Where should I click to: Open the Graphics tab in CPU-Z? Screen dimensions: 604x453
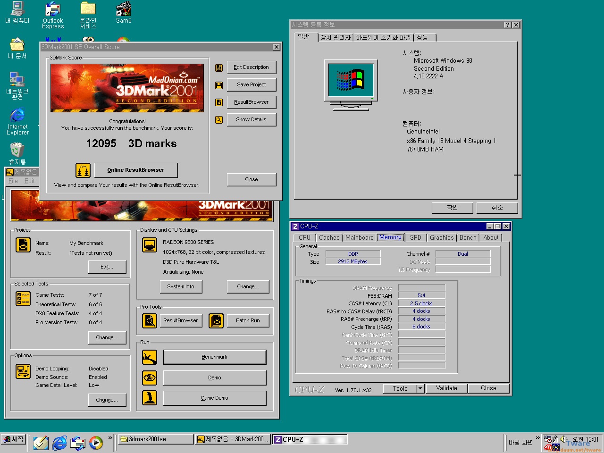(x=442, y=238)
